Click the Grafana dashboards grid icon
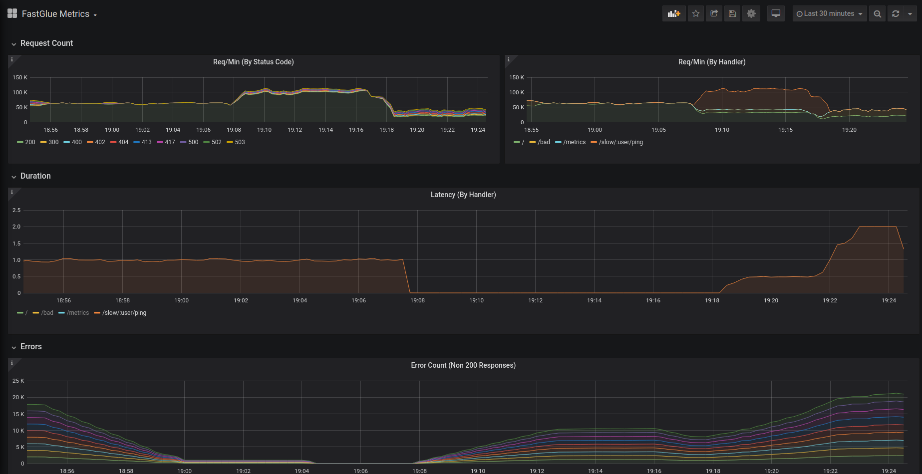922x474 pixels. [x=12, y=13]
